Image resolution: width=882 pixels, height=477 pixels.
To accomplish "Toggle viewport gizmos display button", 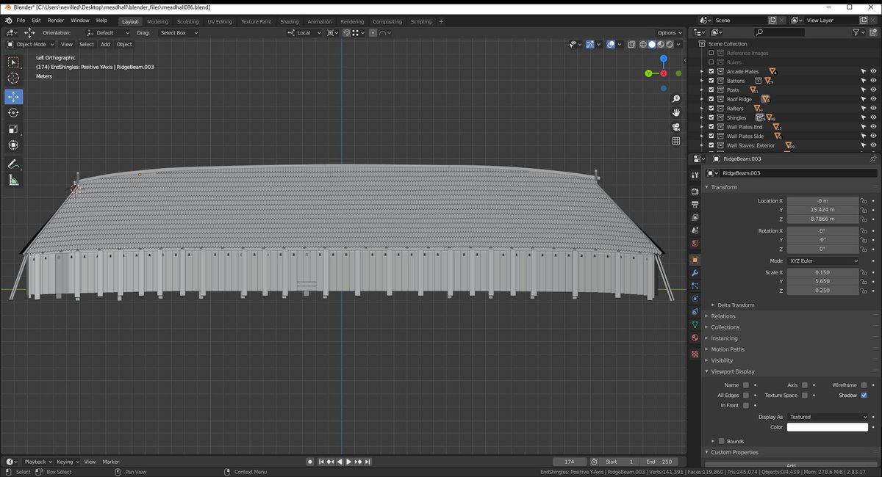I will coord(590,44).
